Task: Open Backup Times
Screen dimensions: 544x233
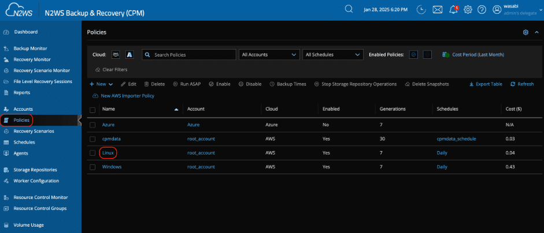Action: point(288,84)
